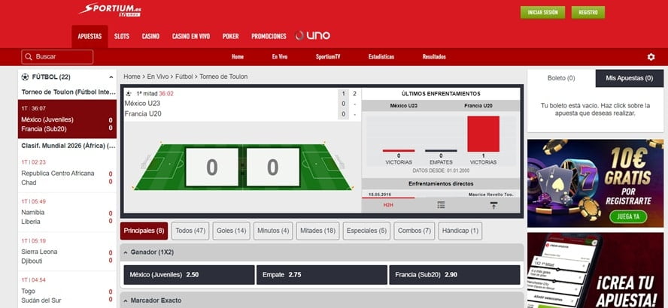668x308 pixels.
Task: Click the Francia U20 team name in scoreboard
Action: (x=143, y=114)
